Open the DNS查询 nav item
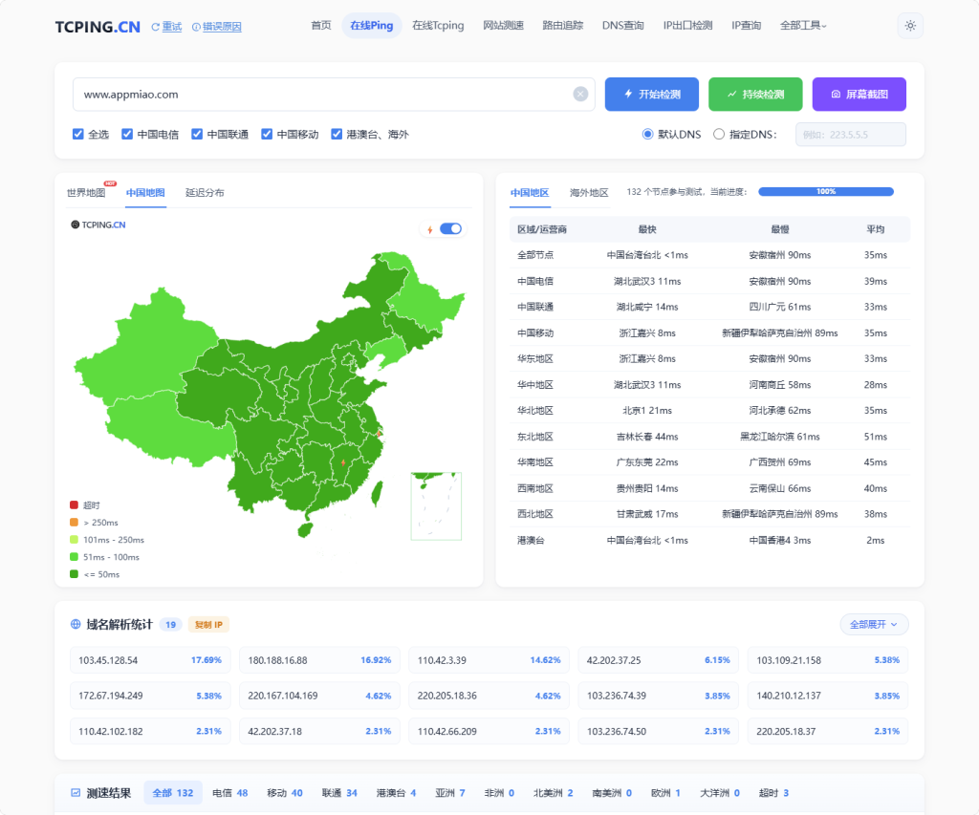The width and height of the screenshot is (979, 815). 622,26
